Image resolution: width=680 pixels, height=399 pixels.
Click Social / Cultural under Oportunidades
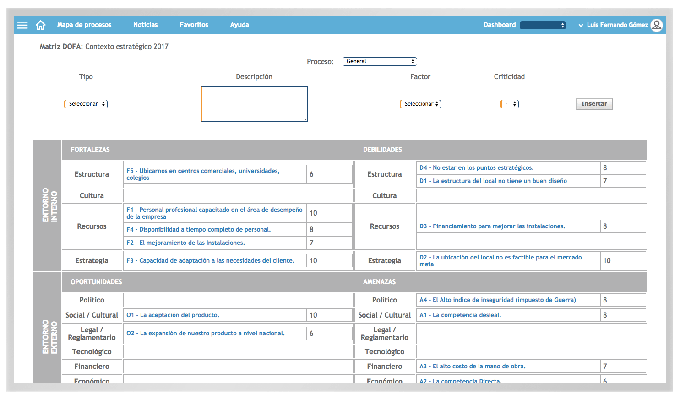[92, 315]
